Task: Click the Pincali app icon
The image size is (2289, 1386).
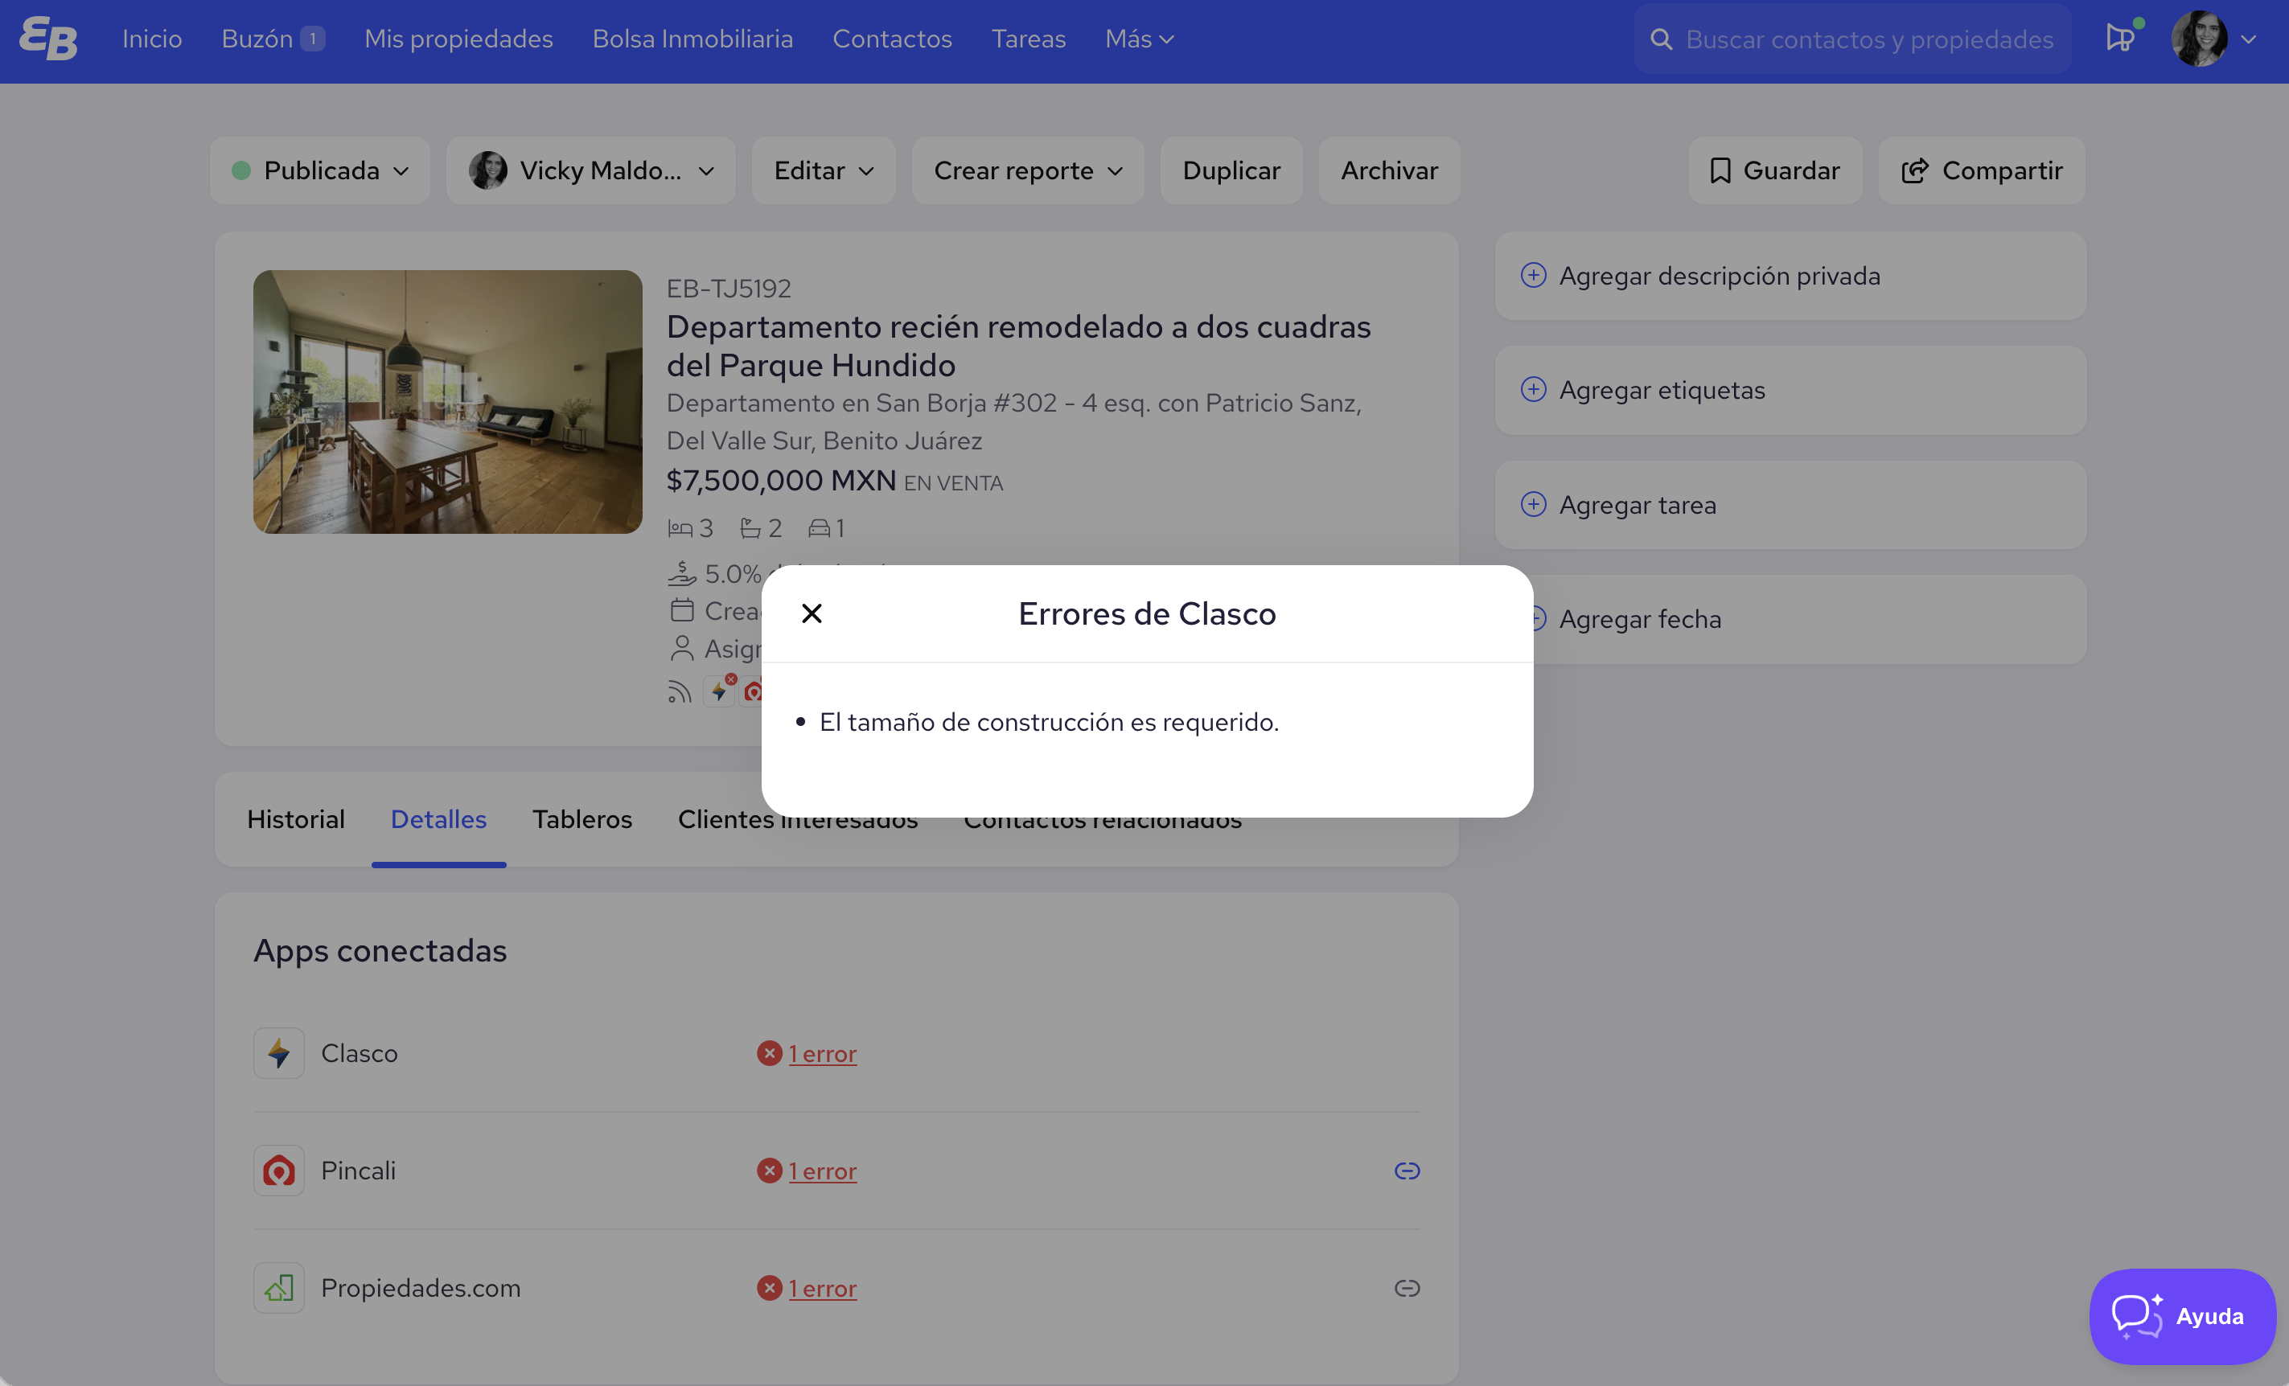Action: click(279, 1170)
